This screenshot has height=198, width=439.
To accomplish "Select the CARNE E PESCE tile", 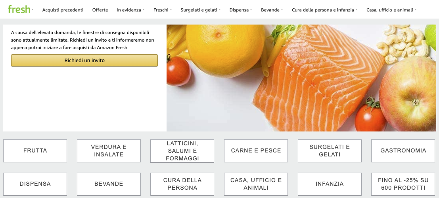I will pyautogui.click(x=256, y=151).
